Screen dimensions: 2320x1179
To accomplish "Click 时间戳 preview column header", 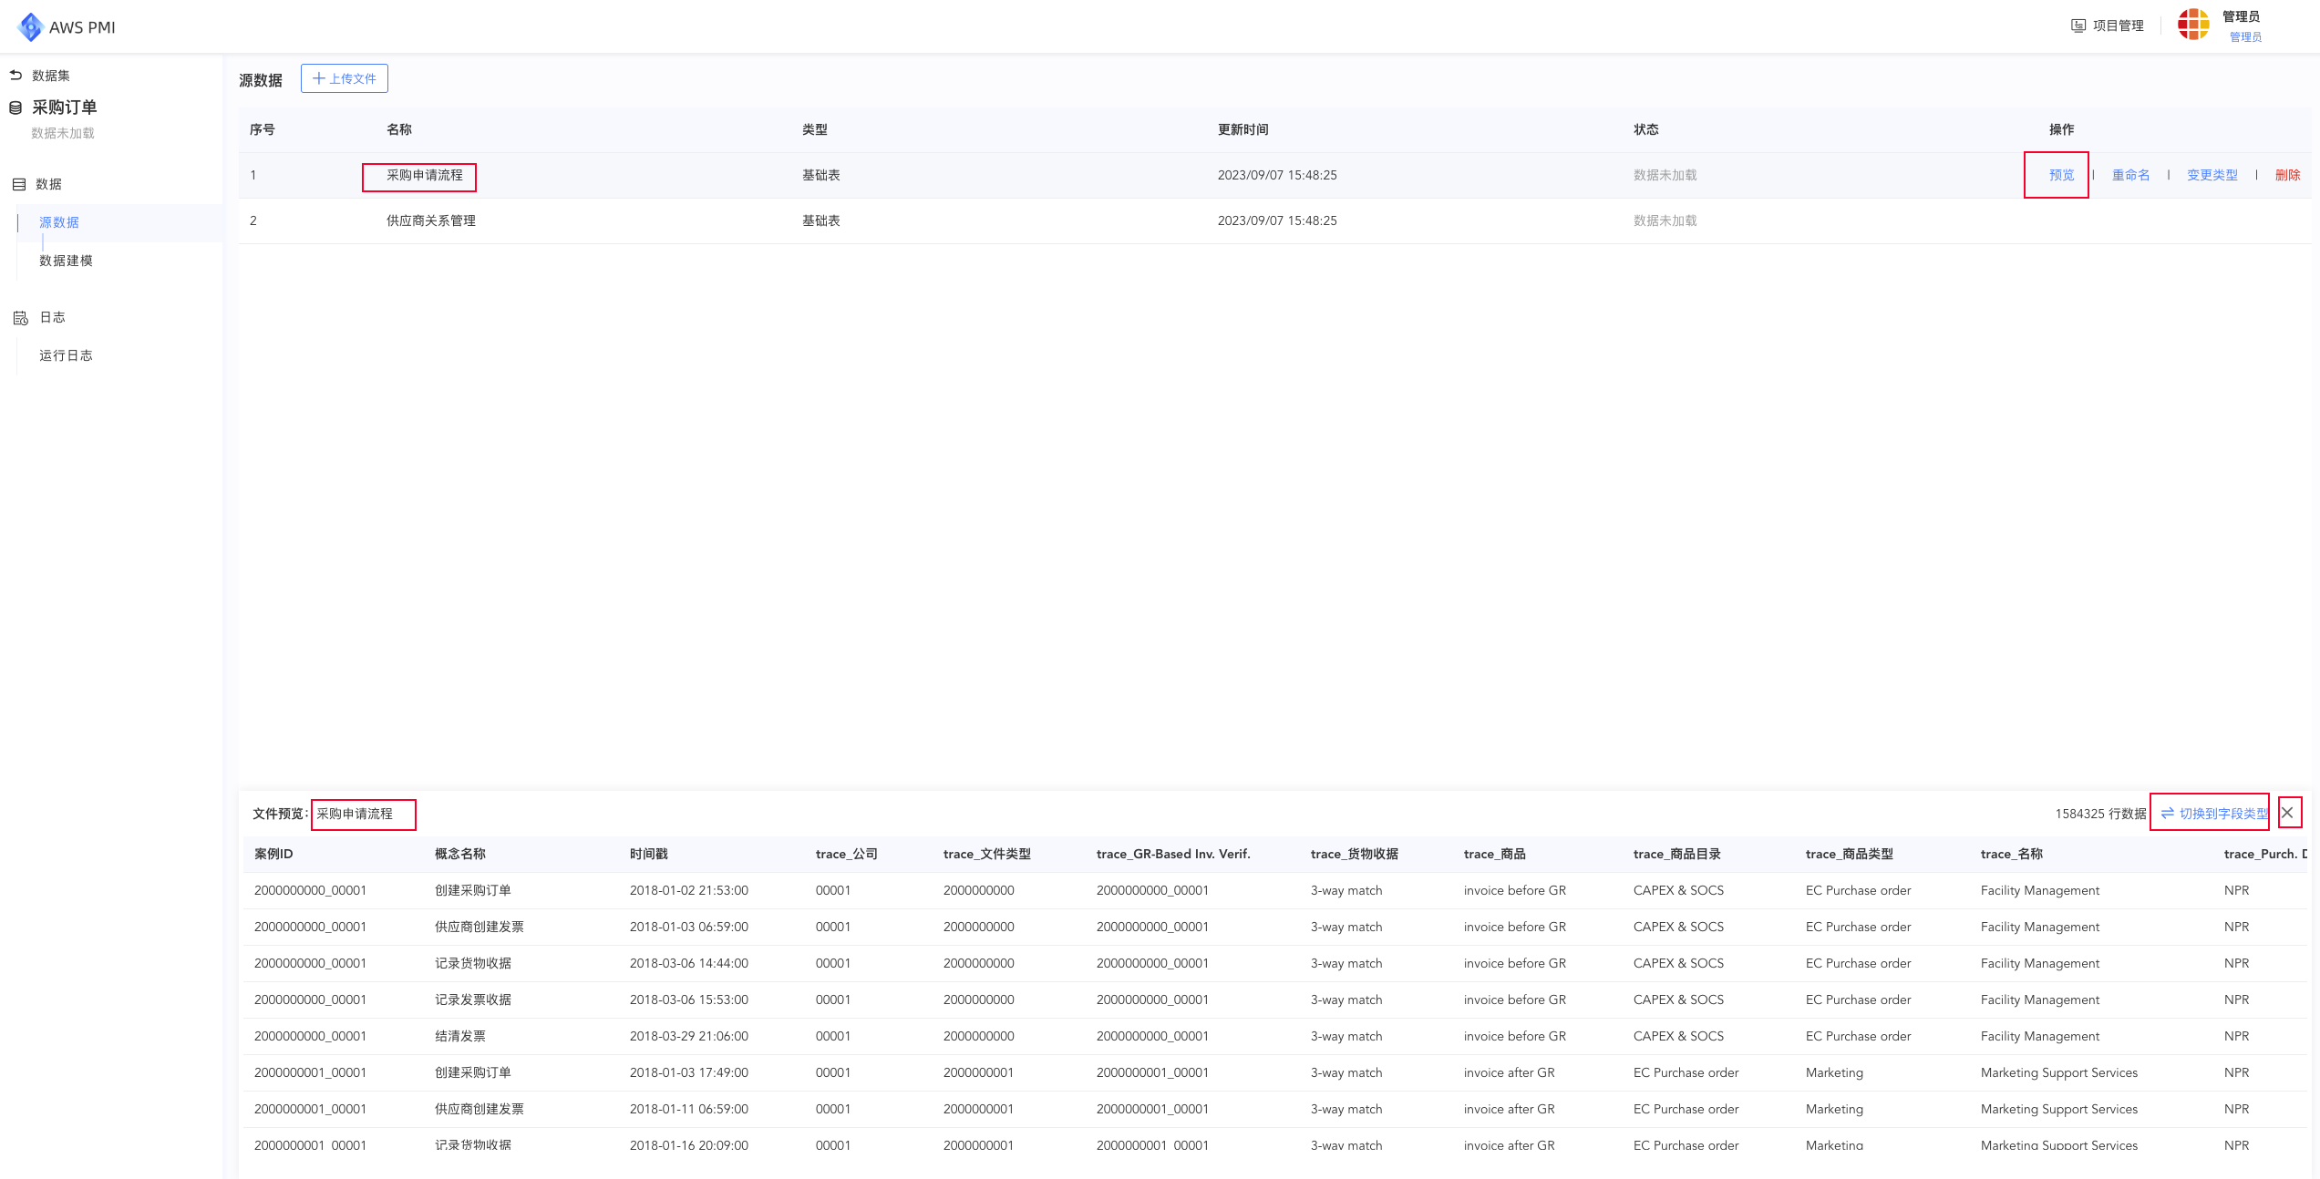I will point(649,854).
